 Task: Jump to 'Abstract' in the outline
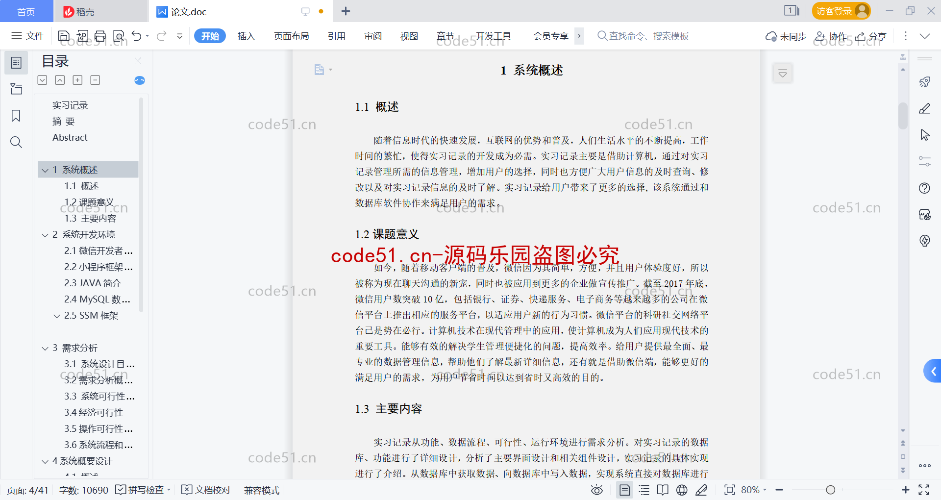(70, 138)
